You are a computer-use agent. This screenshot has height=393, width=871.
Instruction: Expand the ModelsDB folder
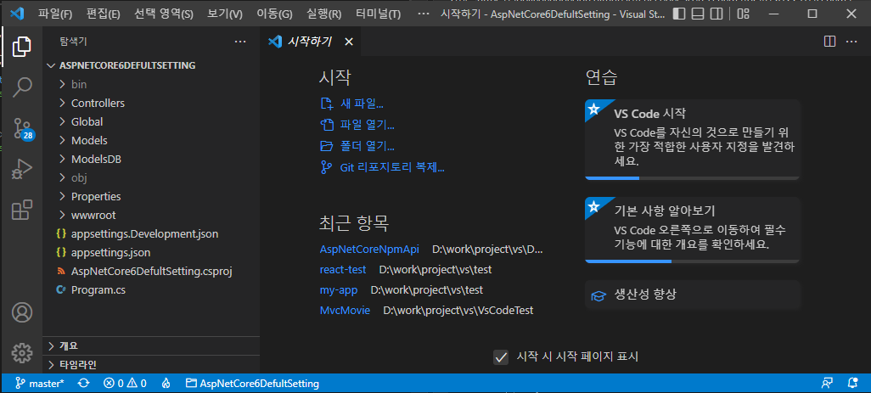click(x=151, y=160)
